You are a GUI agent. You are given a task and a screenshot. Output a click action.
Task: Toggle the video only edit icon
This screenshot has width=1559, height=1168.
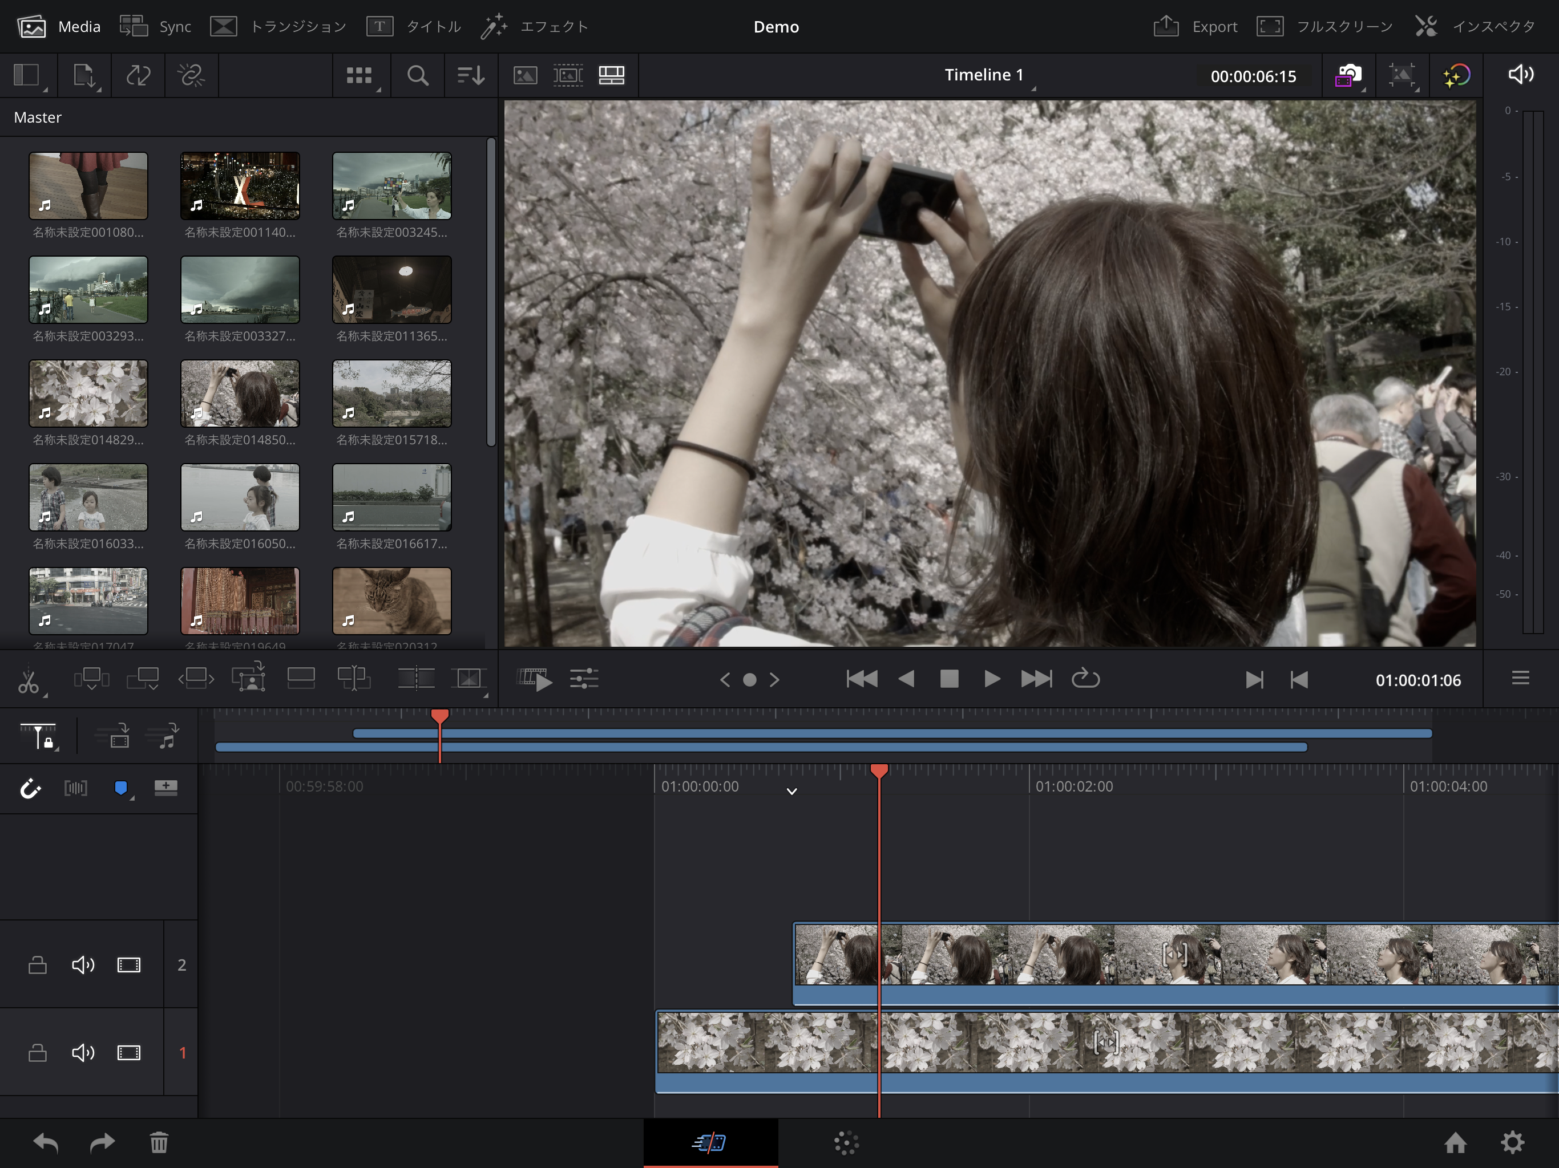pyautogui.click(x=114, y=736)
